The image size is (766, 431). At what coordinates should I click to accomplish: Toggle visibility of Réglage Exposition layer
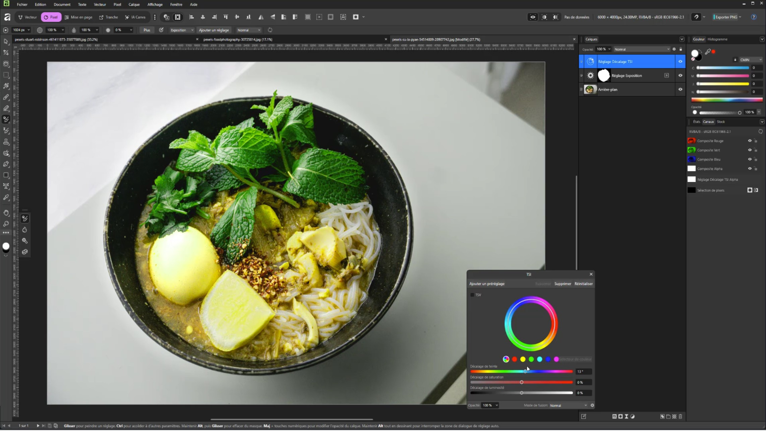(680, 76)
